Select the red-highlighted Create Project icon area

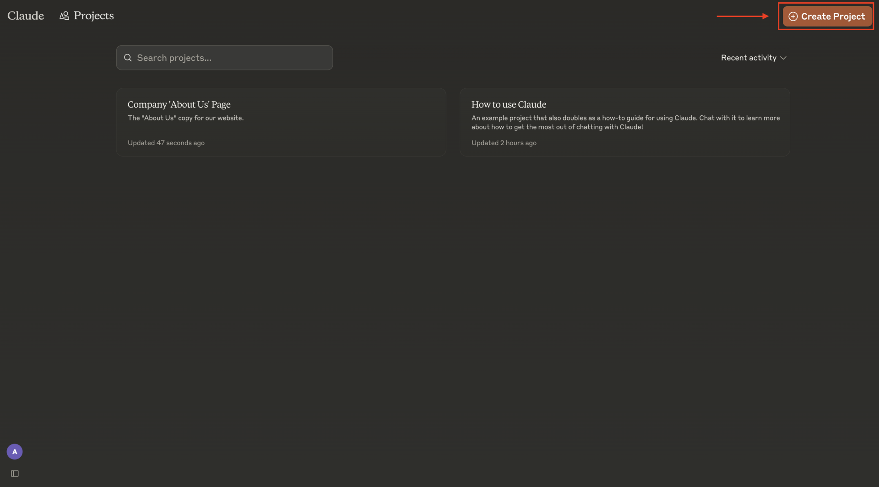tap(826, 16)
